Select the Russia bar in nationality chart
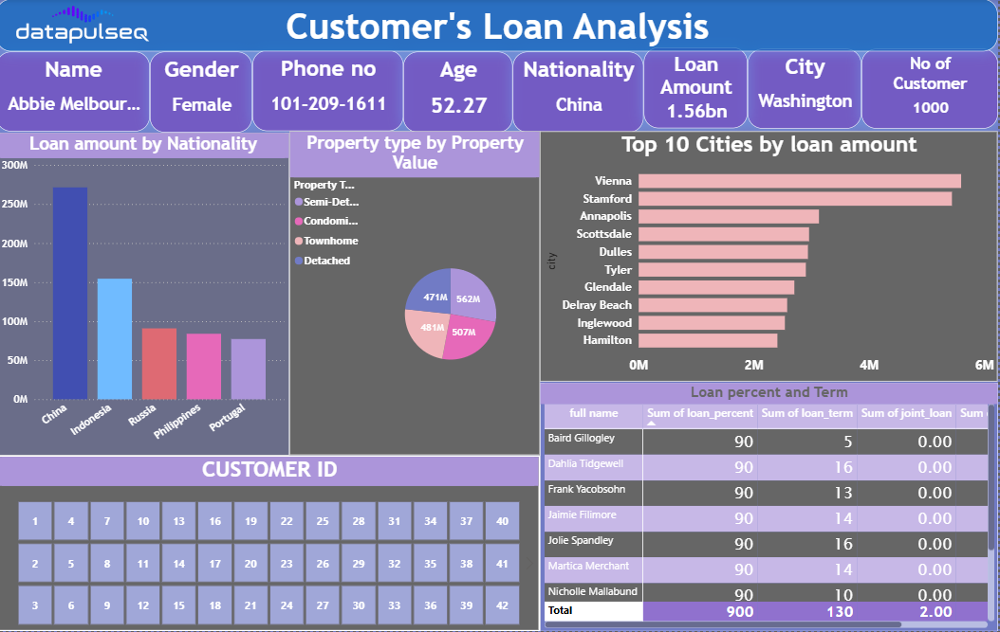The height and width of the screenshot is (632, 1000). 159,364
